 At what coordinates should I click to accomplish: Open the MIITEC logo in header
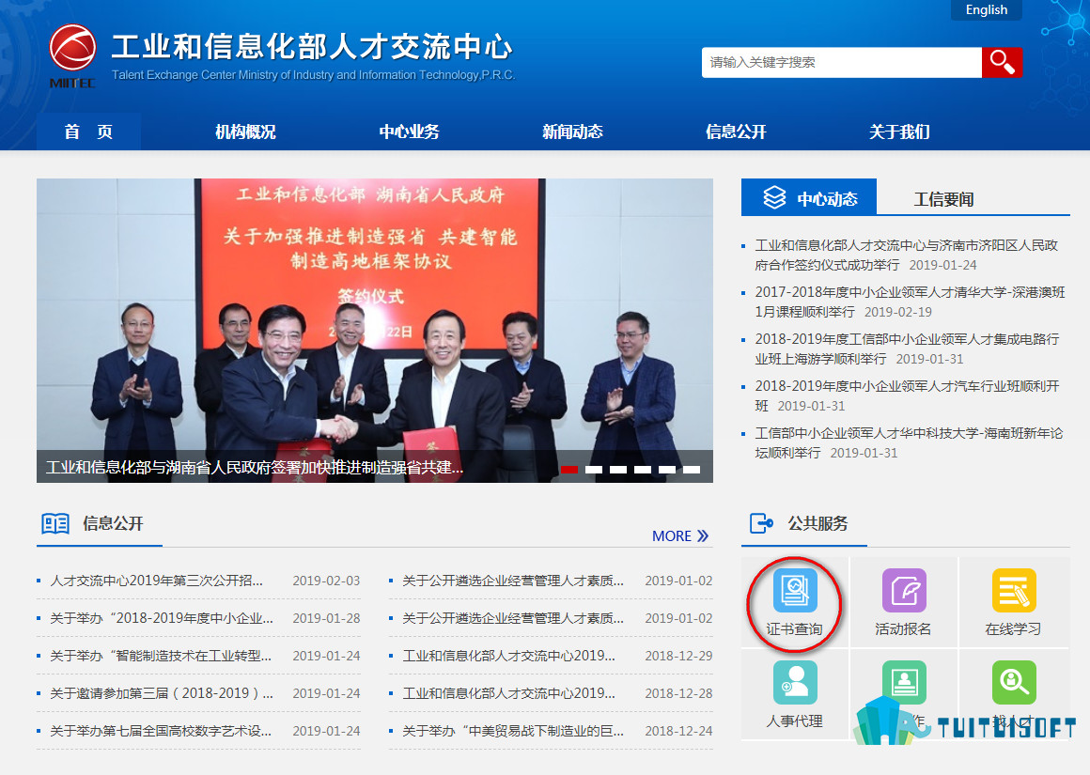pyautogui.click(x=72, y=55)
